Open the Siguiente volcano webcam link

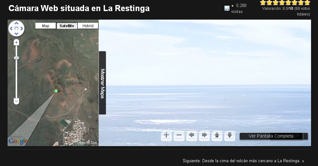[x=243, y=161]
